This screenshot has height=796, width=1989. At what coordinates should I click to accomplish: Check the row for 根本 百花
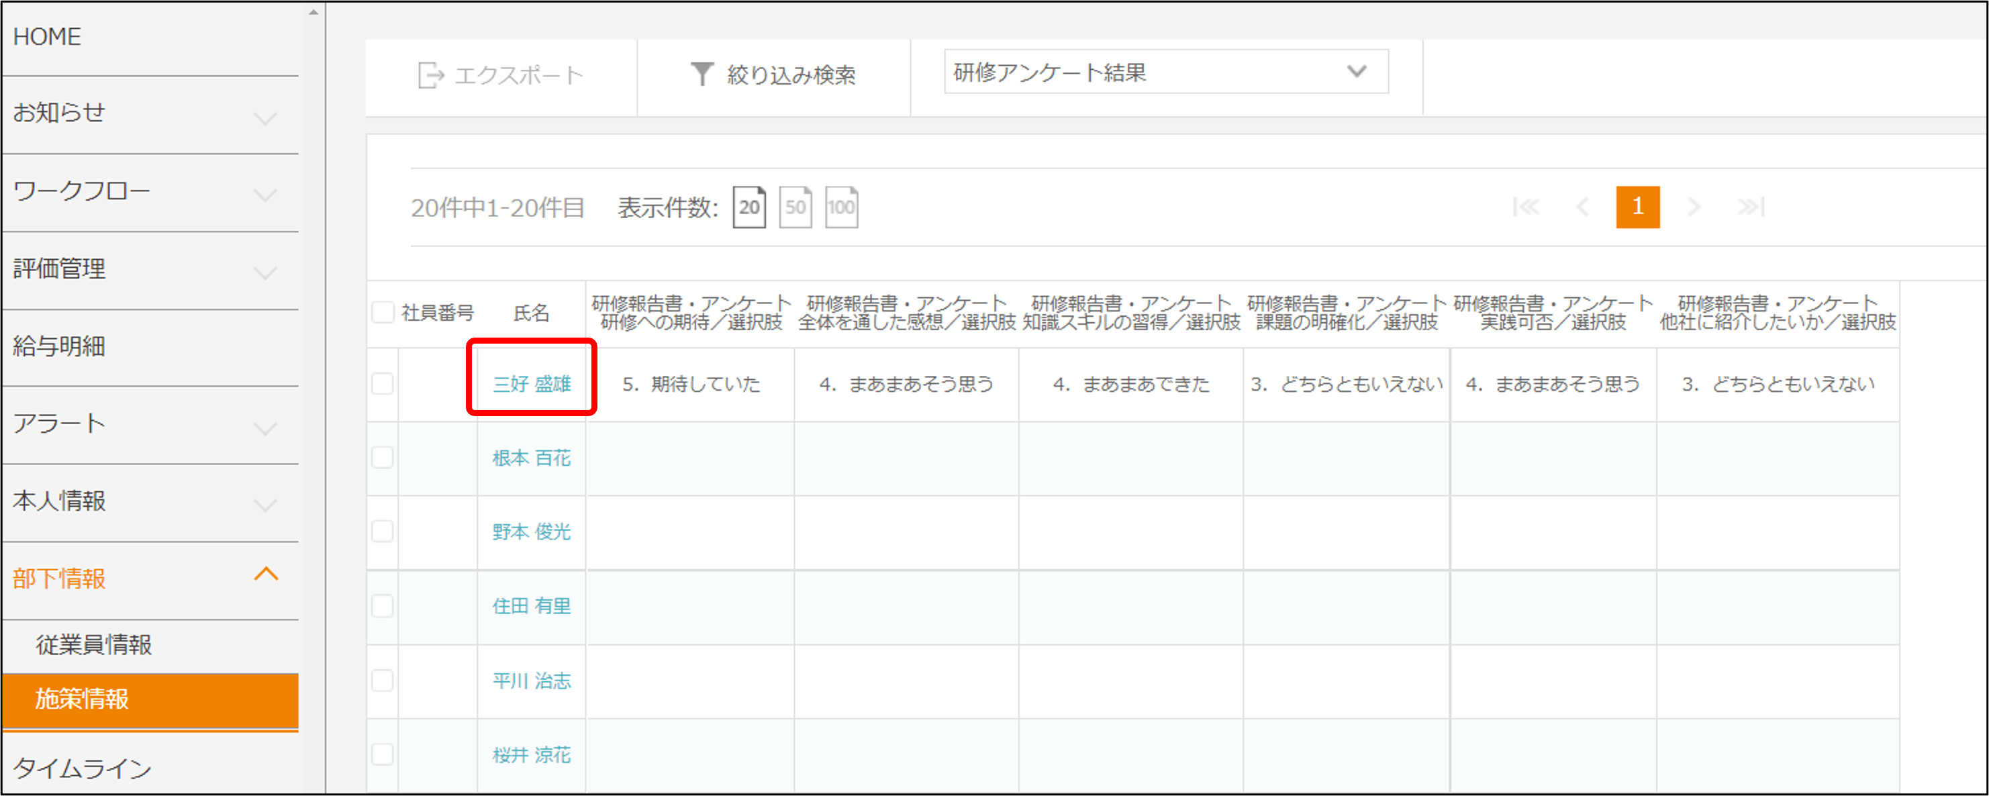[x=383, y=458]
